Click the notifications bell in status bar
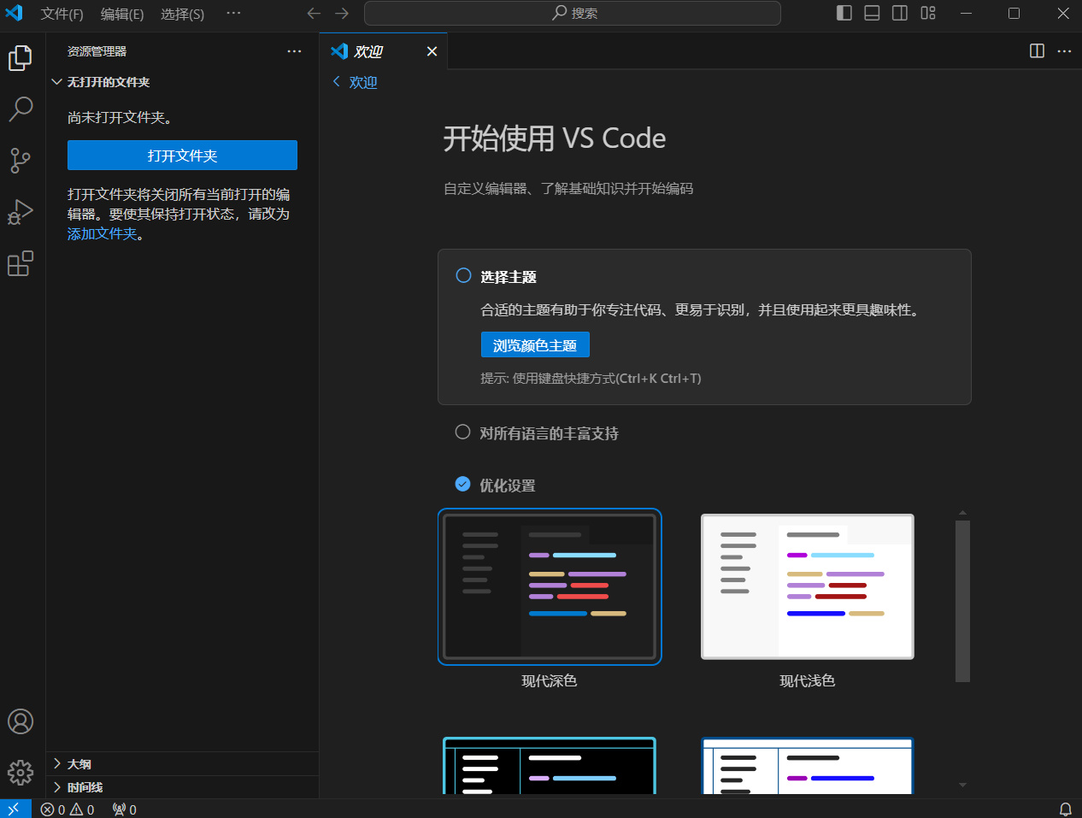 pos(1066,809)
